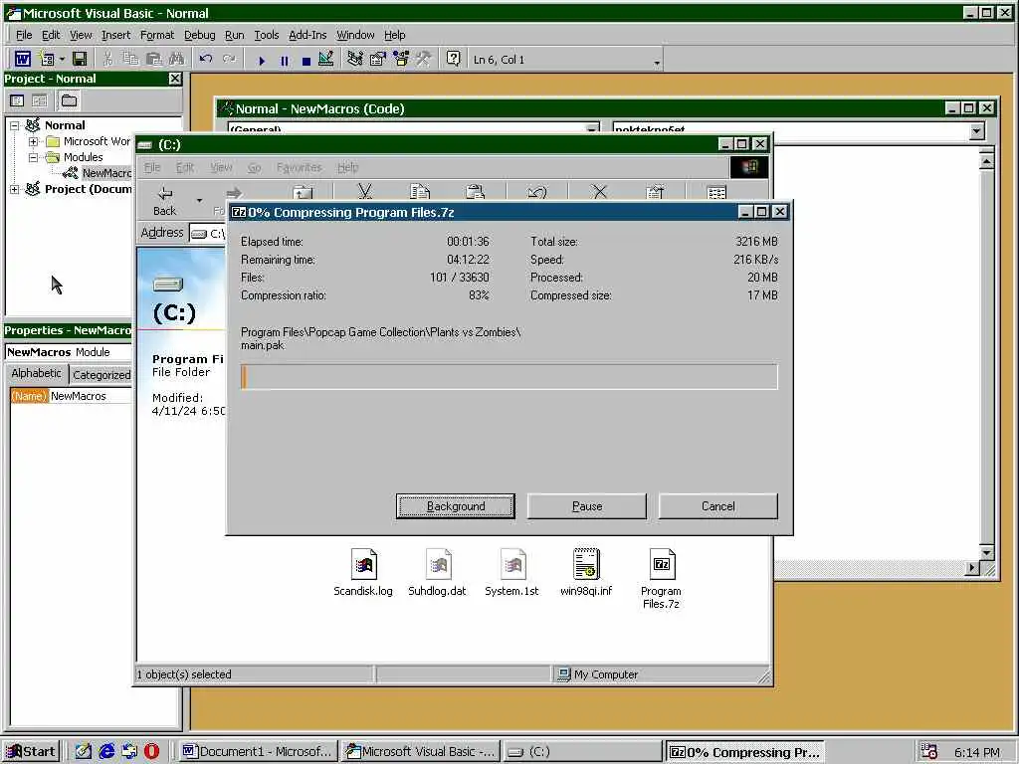This screenshot has height=764, width=1019.
Task: Open the File menu in Visual Basic
Action: point(24,35)
